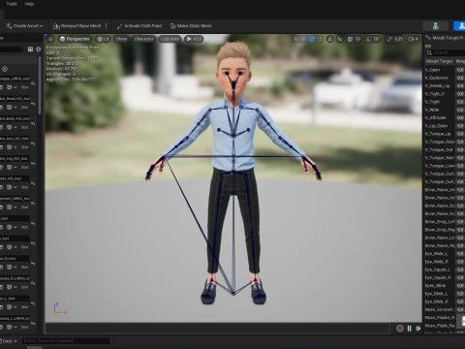
Task: Open the LOD Auto dropdown
Action: click(170, 39)
